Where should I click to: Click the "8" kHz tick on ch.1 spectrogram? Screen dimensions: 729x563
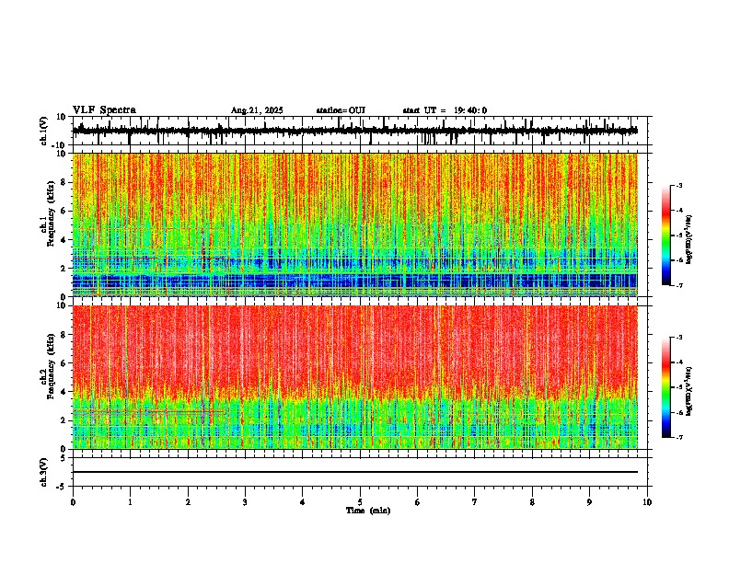point(64,182)
